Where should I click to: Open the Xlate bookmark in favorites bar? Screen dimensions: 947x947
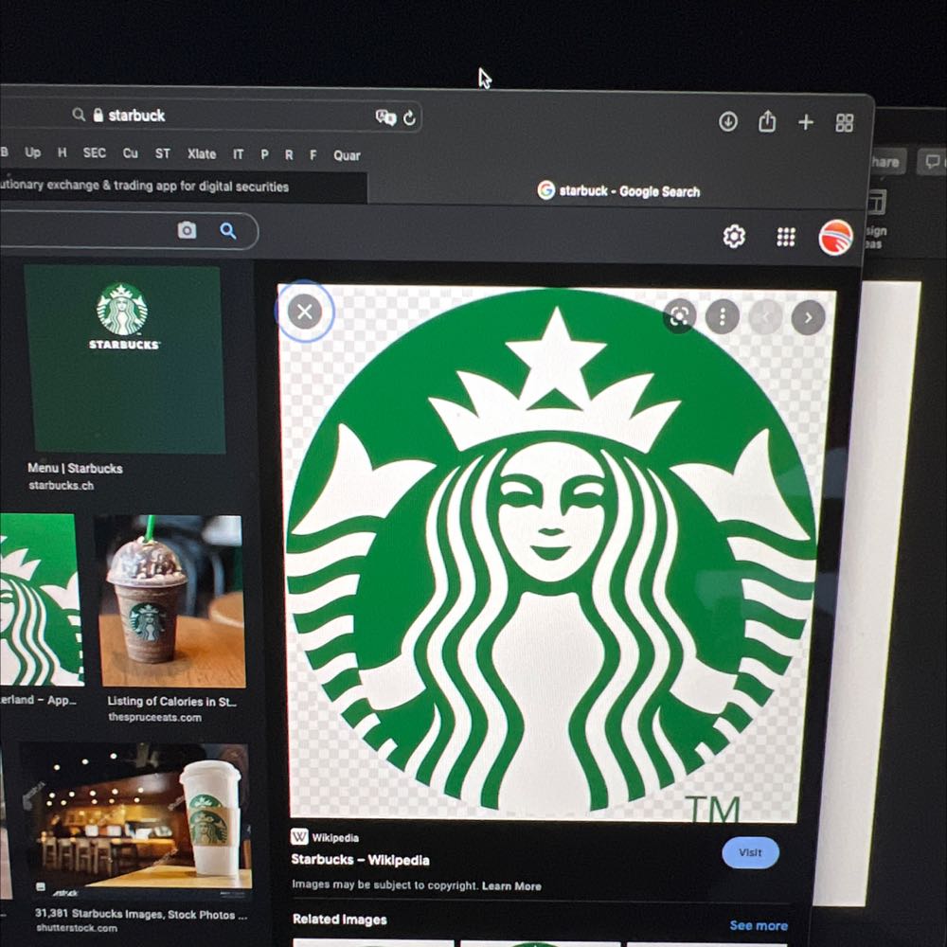coord(201,154)
